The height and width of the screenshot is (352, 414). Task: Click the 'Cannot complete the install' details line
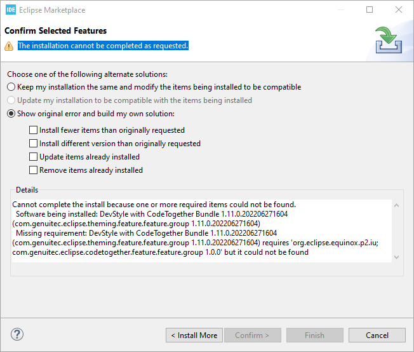[154, 205]
